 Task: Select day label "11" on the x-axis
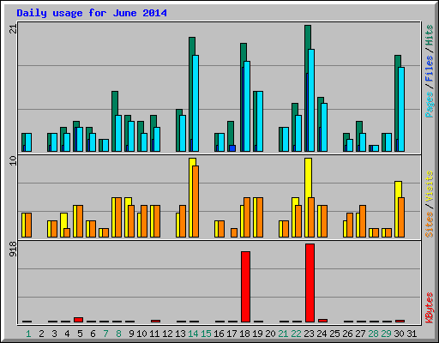[x=154, y=334]
